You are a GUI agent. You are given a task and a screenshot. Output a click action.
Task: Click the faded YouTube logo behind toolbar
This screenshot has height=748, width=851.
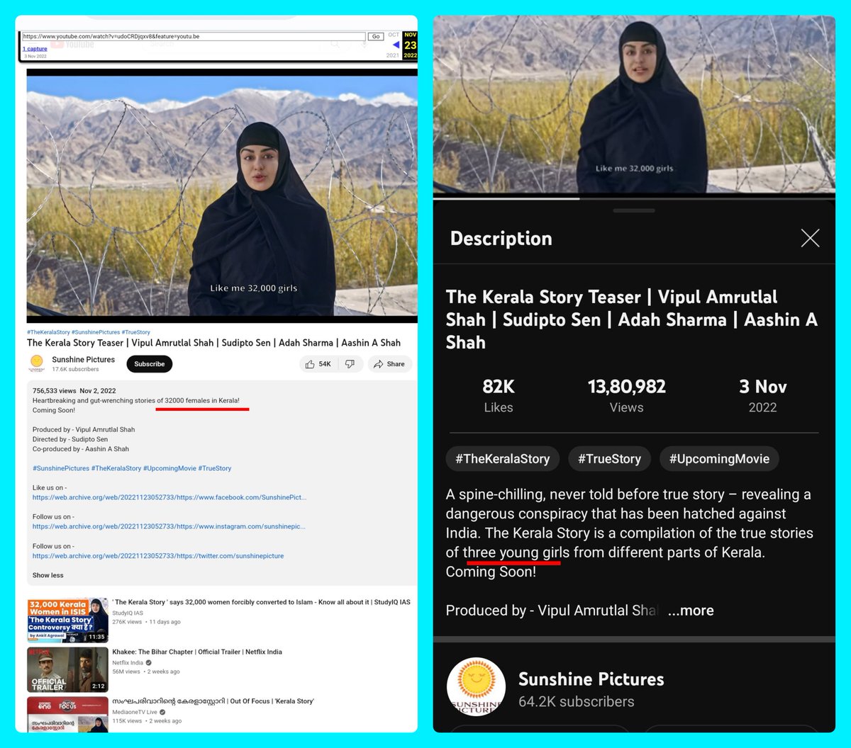point(72,45)
